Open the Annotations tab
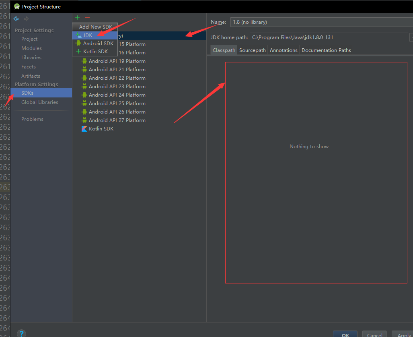 [x=284, y=50]
